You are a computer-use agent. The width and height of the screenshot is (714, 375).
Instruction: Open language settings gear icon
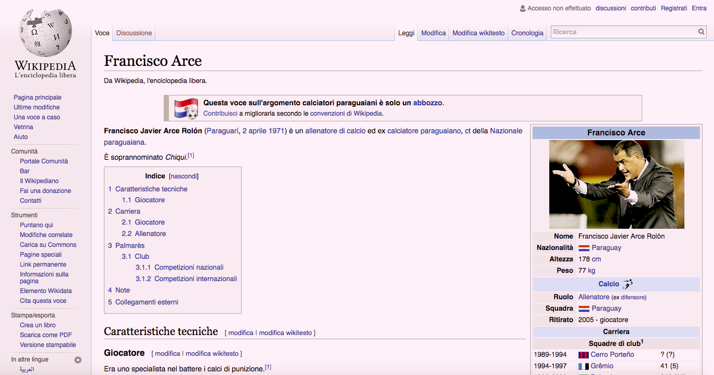tap(78, 359)
